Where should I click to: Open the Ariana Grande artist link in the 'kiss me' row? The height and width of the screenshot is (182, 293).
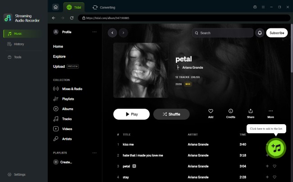198,145
